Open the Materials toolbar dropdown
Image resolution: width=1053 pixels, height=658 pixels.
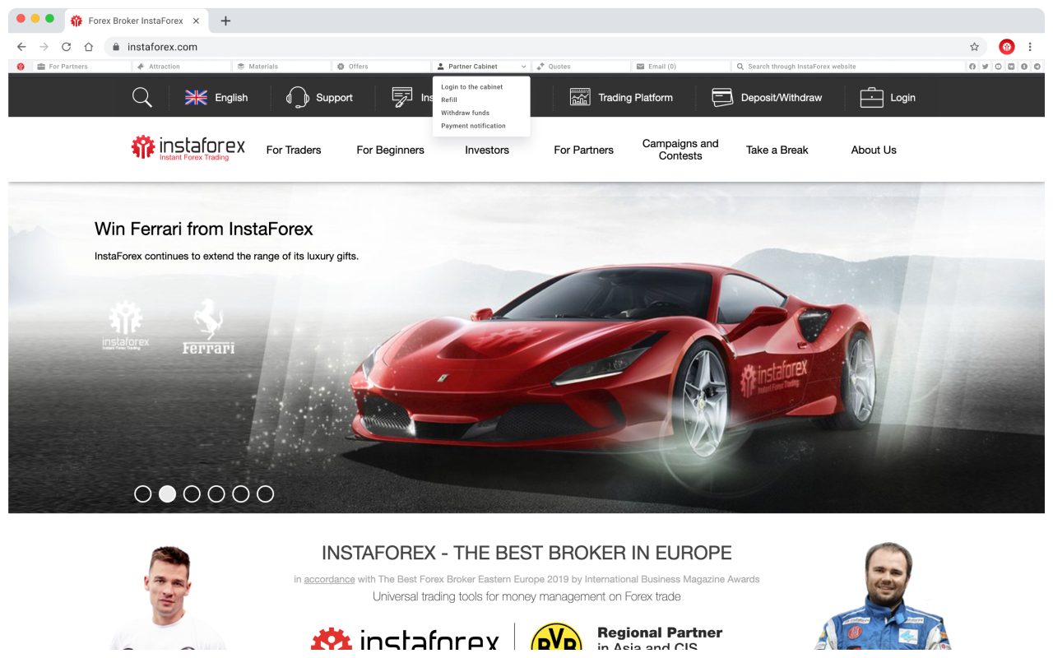pos(281,67)
